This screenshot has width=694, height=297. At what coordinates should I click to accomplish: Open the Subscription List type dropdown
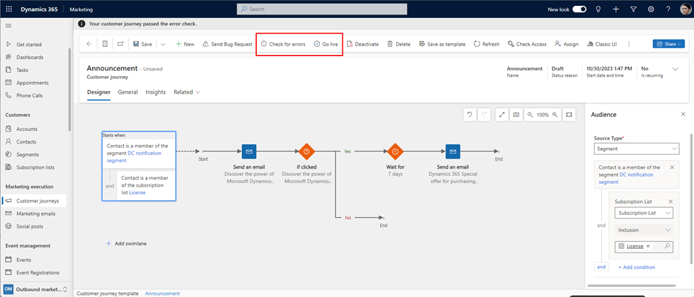tap(644, 212)
